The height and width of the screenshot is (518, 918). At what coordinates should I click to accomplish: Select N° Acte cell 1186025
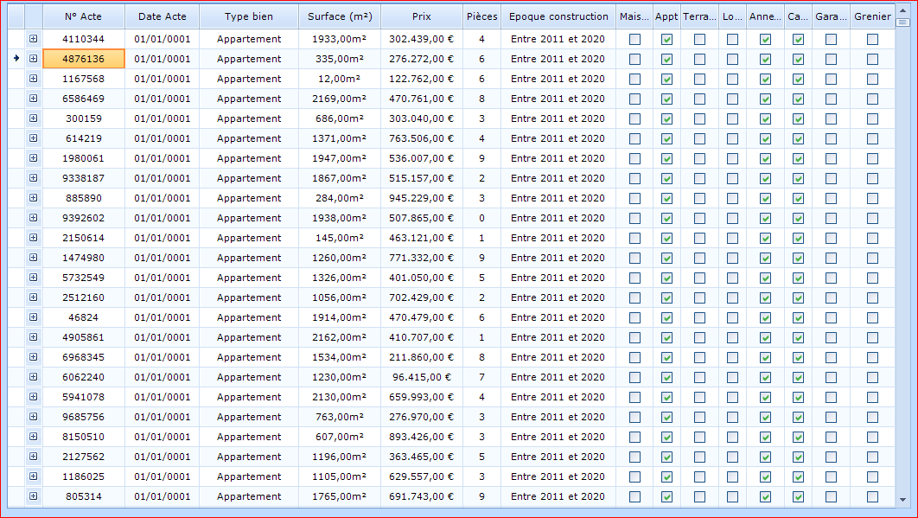[83, 476]
